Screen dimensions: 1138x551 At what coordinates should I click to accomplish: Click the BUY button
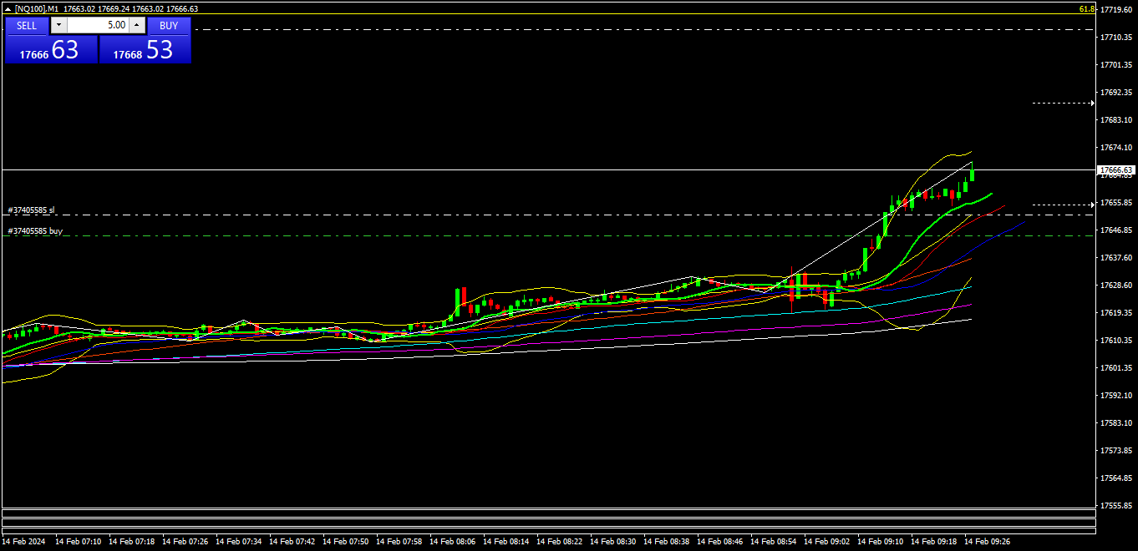pos(169,25)
